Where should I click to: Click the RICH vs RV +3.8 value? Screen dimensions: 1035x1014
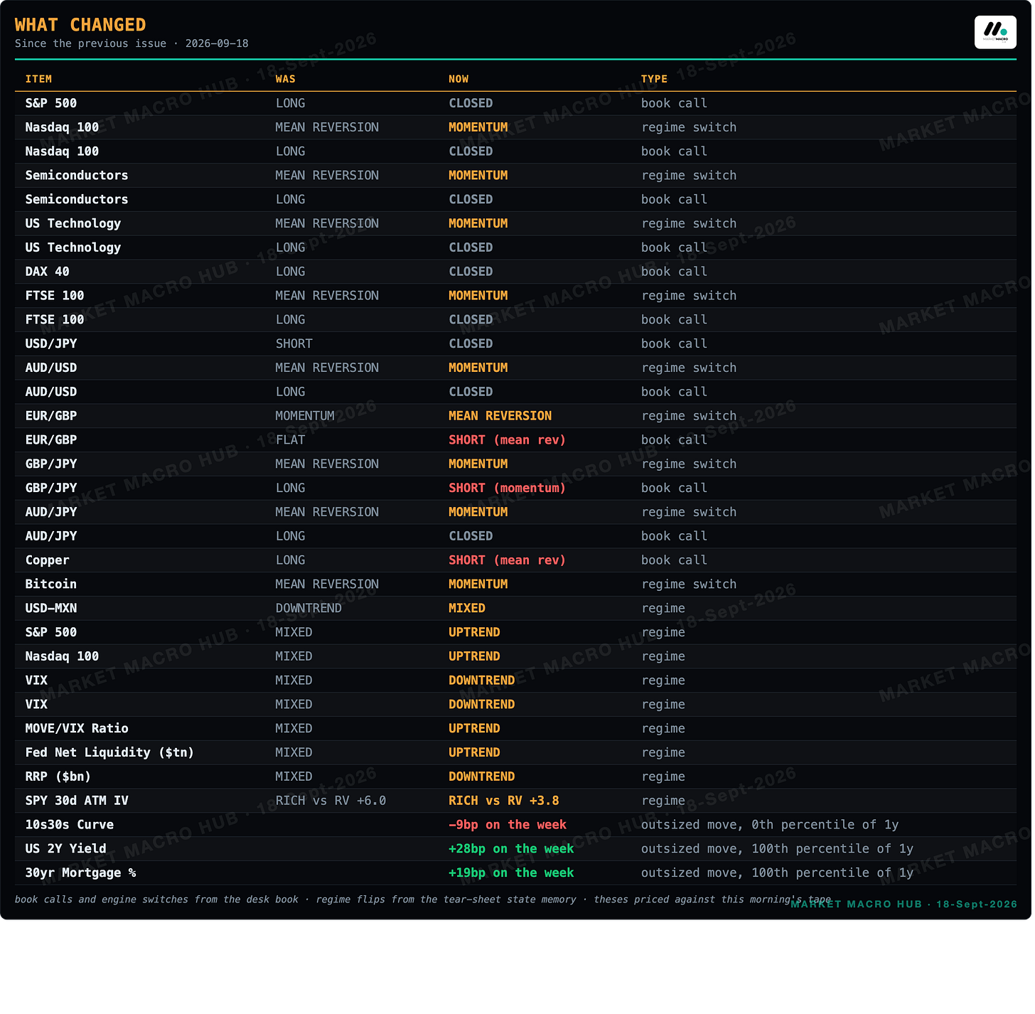coord(503,801)
